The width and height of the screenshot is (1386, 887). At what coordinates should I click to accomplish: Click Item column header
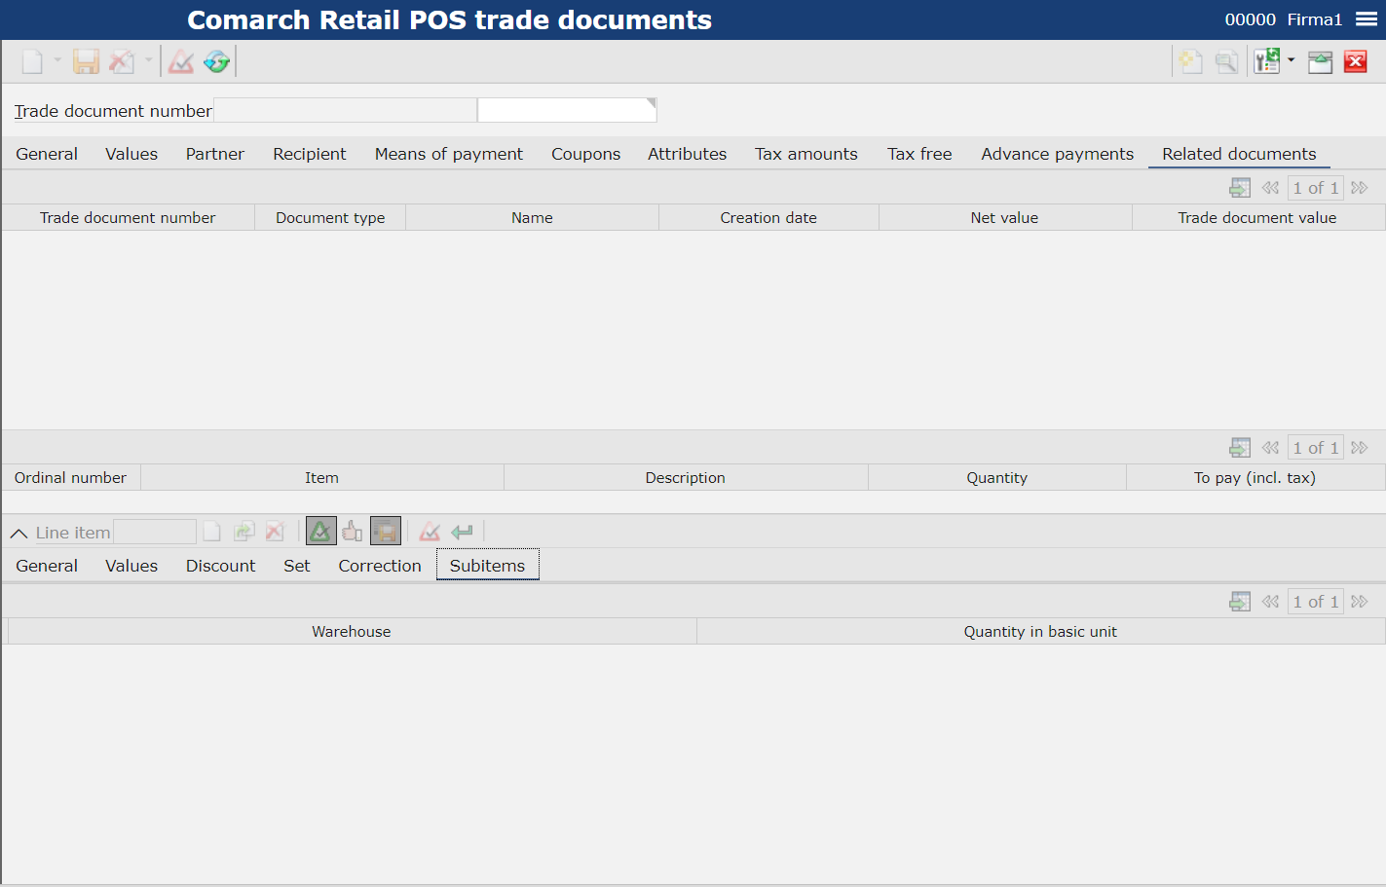click(321, 478)
